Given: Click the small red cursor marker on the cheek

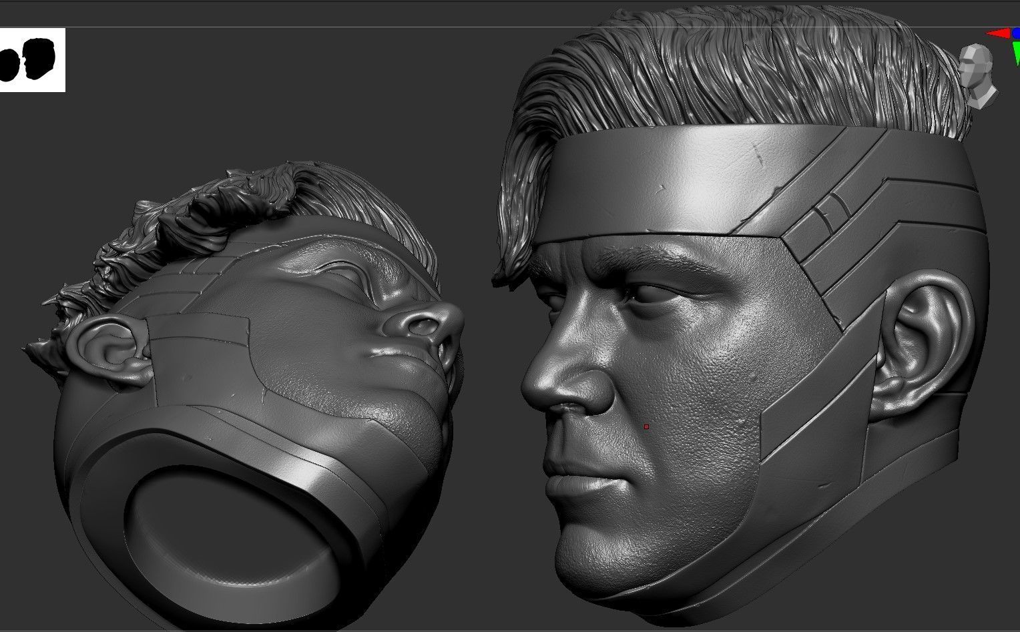Looking at the screenshot, I should (x=646, y=426).
